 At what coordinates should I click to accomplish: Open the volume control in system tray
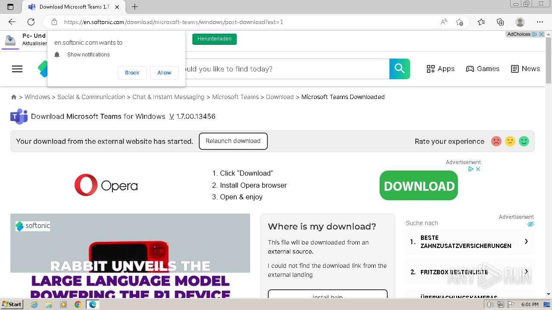pos(490,304)
